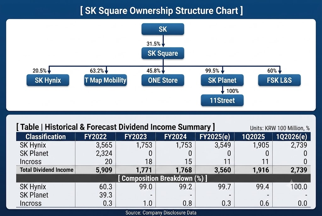Click the Source: Company Disclosure Data footer
322x216 pixels.
(x=161, y=213)
